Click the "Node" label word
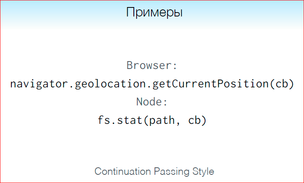 (x=149, y=102)
